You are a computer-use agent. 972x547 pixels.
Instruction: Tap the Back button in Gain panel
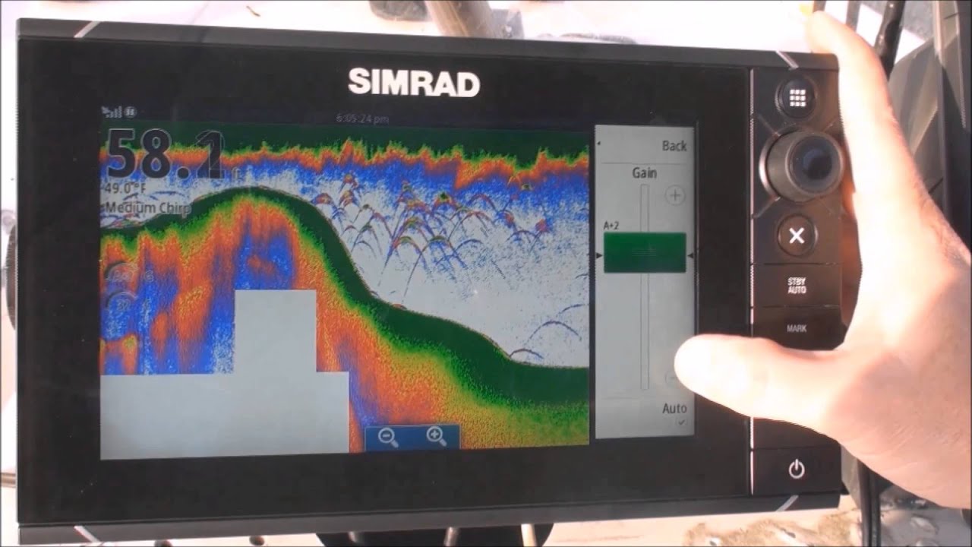pos(674,146)
